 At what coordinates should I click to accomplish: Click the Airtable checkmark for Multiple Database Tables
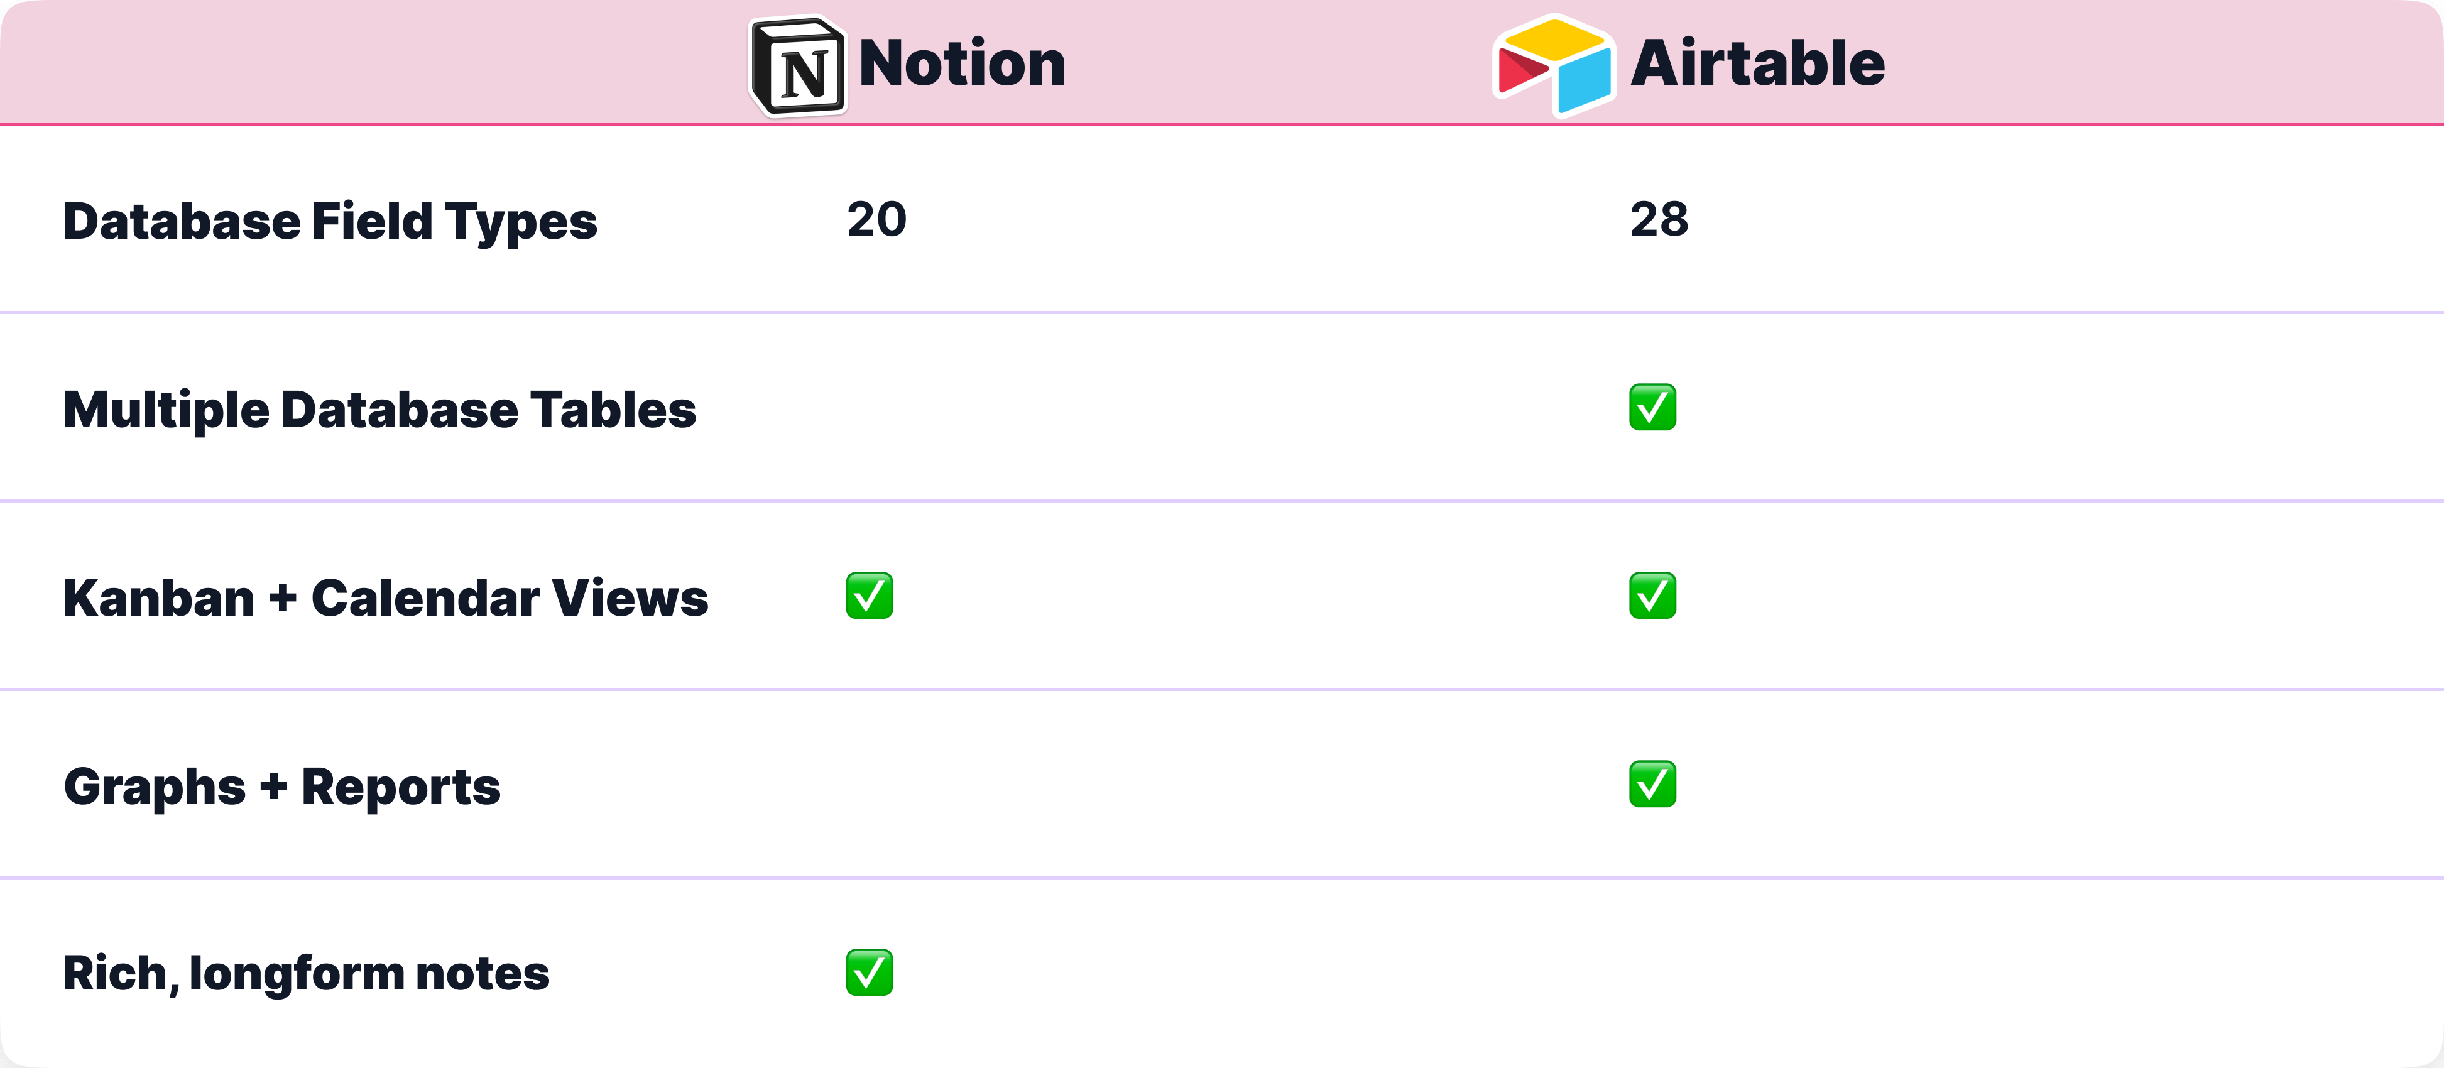point(1652,408)
